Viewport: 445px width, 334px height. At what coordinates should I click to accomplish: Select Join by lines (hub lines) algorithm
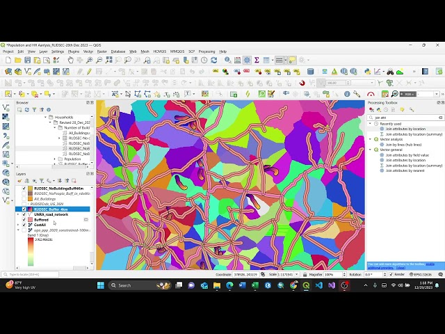click(403, 145)
